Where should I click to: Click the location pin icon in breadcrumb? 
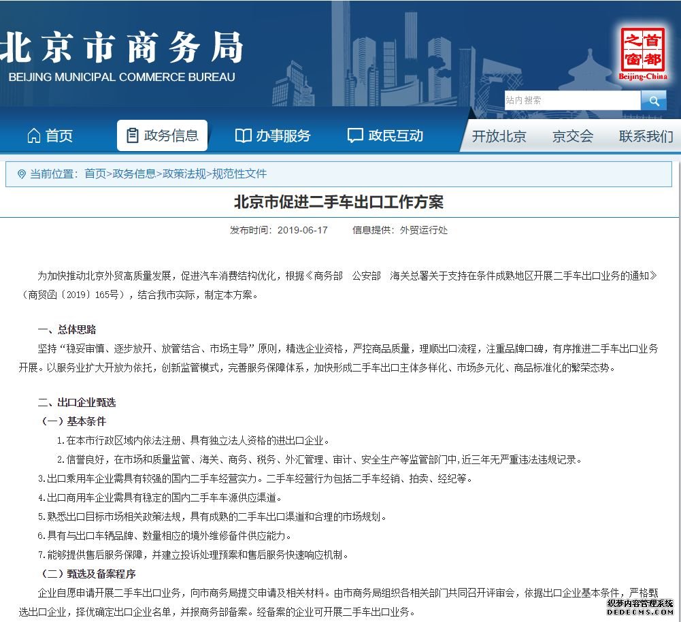pyautogui.click(x=21, y=174)
